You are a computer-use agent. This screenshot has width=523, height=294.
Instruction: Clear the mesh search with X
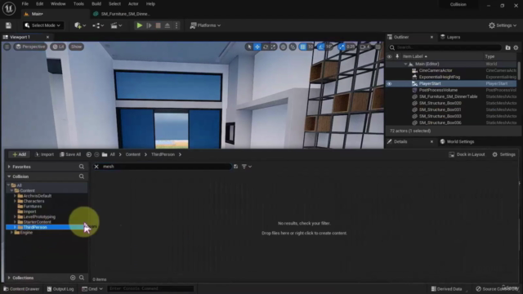coord(96,167)
